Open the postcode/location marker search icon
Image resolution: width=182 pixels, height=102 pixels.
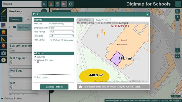[x=51, y=4]
